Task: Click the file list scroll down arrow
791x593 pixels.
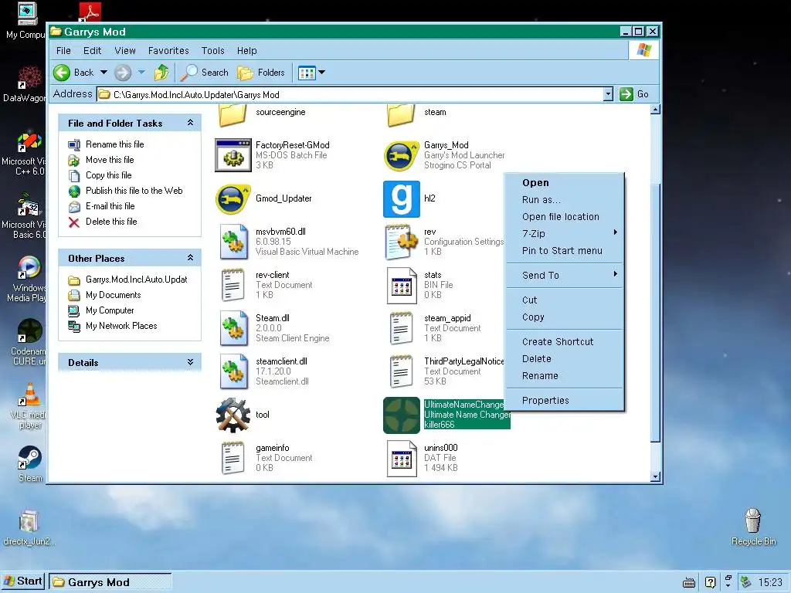Action: 655,476
